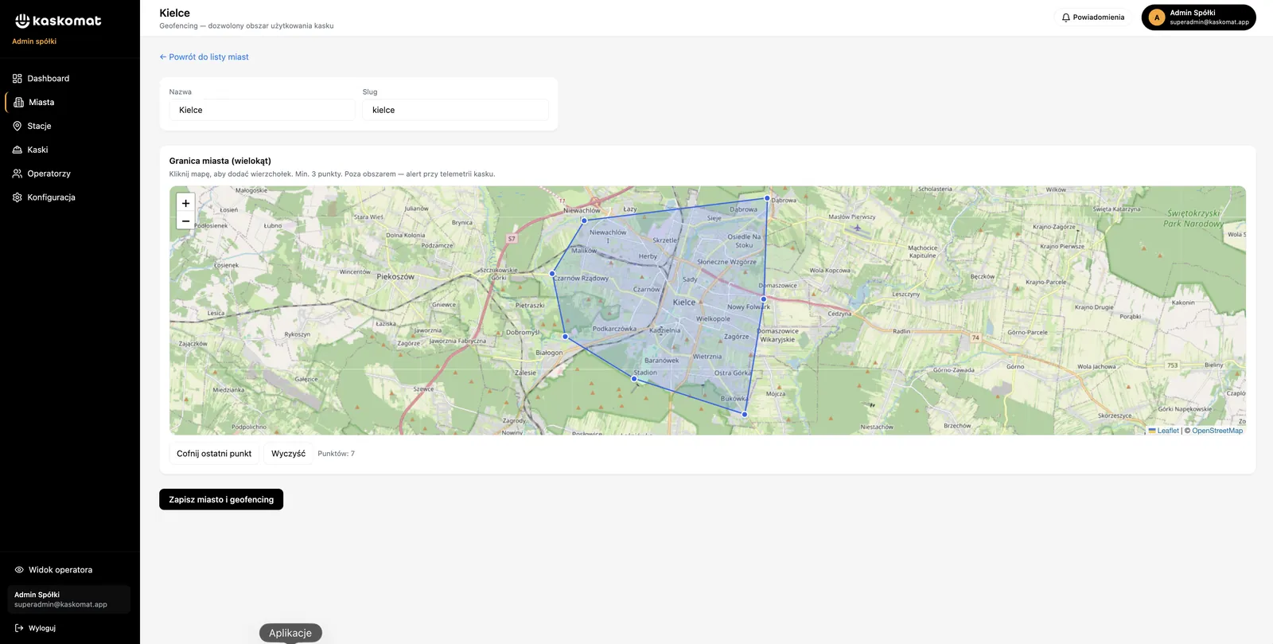Select polygon vertex near Dąbrowa

(767, 198)
